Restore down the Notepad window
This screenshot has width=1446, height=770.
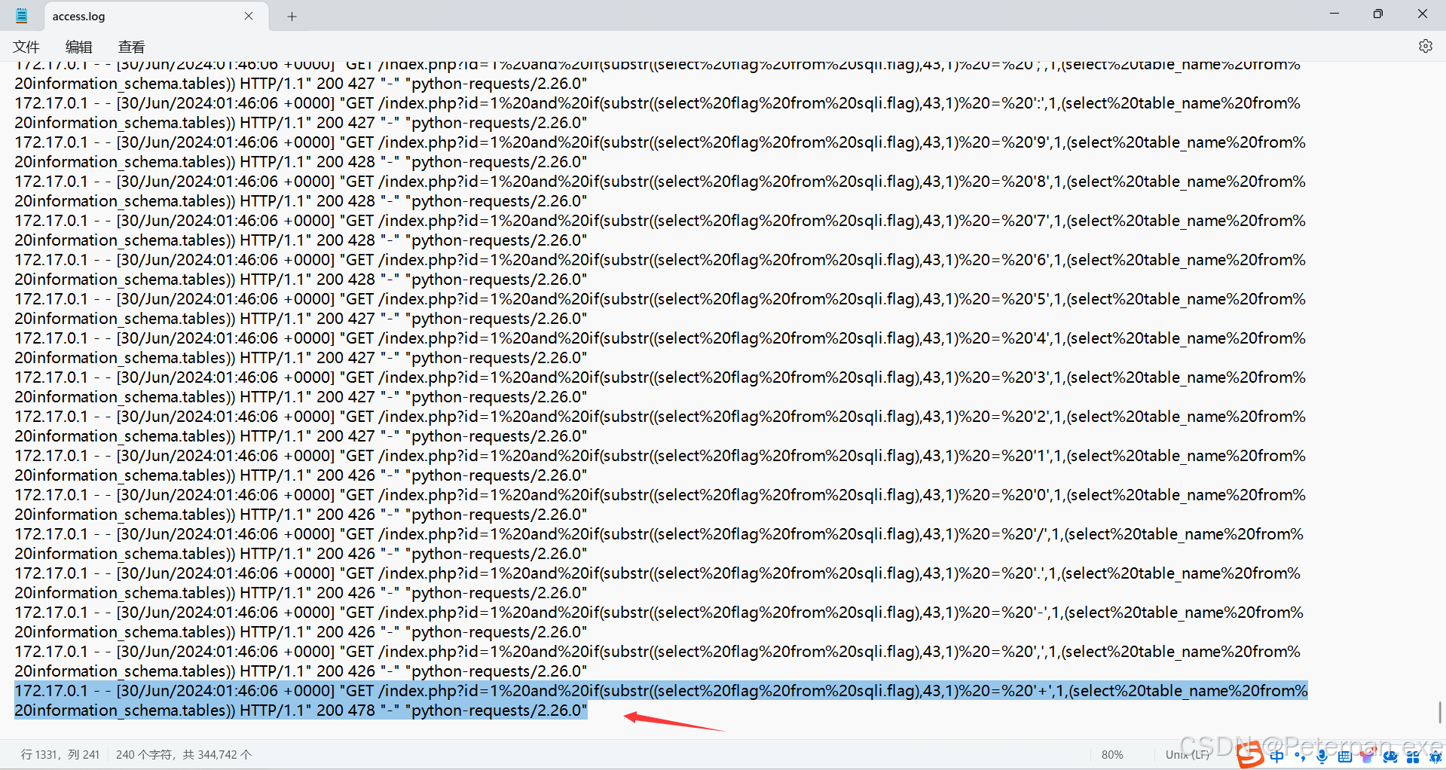coord(1378,14)
